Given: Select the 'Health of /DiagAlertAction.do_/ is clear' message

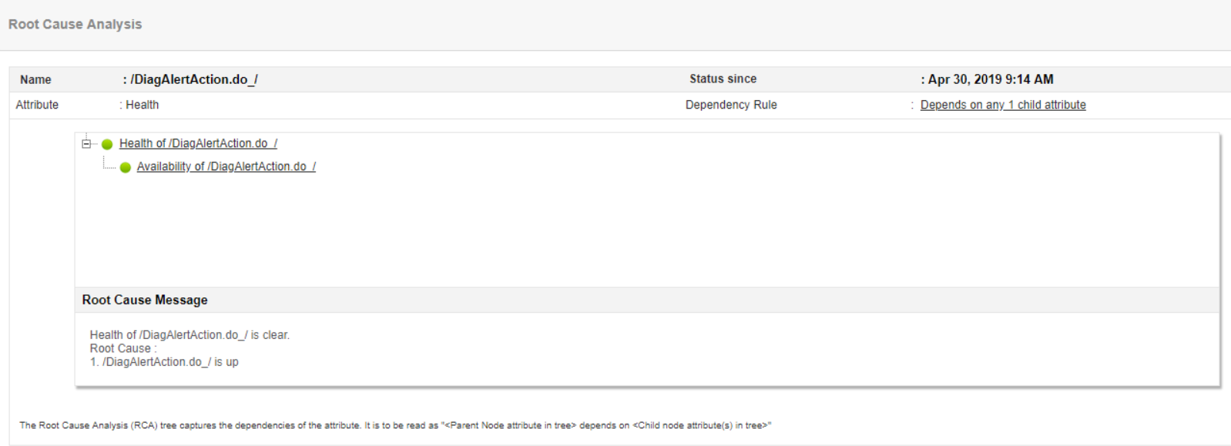Looking at the screenshot, I should [190, 335].
